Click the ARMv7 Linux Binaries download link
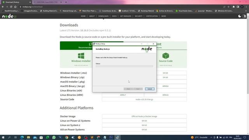Image resolution: width=249 pixels, height=140 pixels. (123, 95)
